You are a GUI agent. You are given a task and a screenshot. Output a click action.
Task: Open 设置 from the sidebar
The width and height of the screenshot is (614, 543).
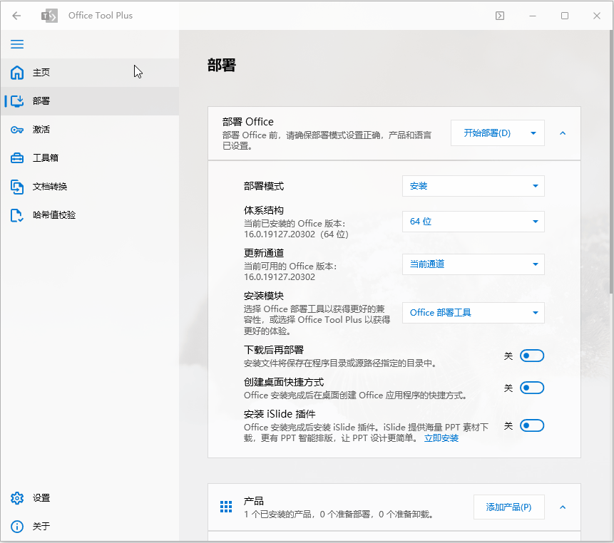(x=90, y=498)
